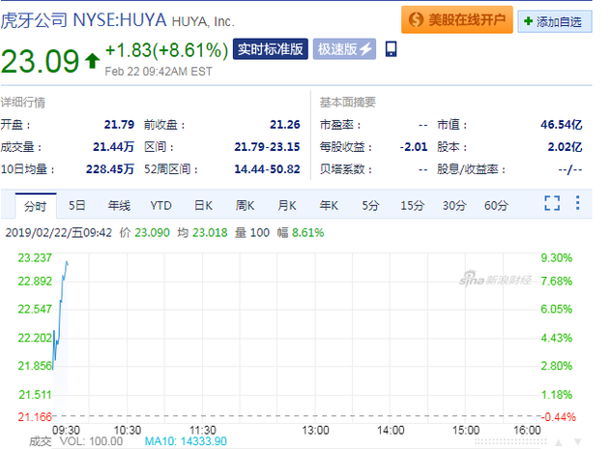Click 均 23.018 average price readout
The height and width of the screenshot is (449, 609).
coord(202,232)
